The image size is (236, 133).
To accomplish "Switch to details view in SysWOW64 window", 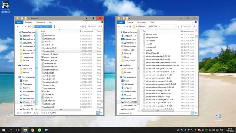I will pos(192,113).
